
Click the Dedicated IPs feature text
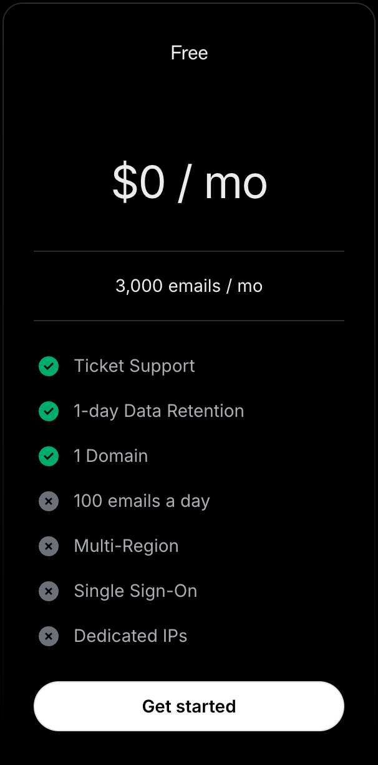tap(130, 636)
